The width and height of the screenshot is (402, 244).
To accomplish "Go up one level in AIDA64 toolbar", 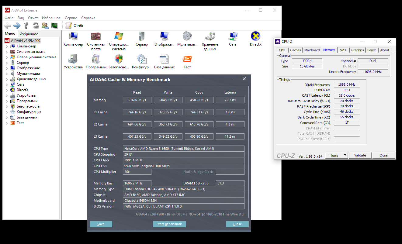I will (26, 26).
